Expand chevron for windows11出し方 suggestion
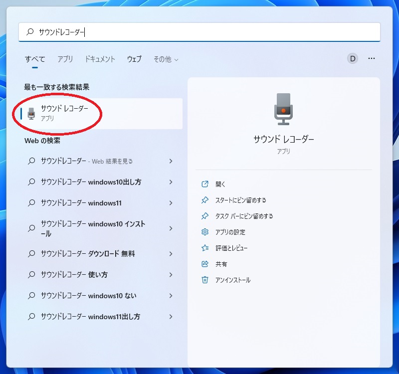The height and width of the screenshot is (374, 399). 171,317
